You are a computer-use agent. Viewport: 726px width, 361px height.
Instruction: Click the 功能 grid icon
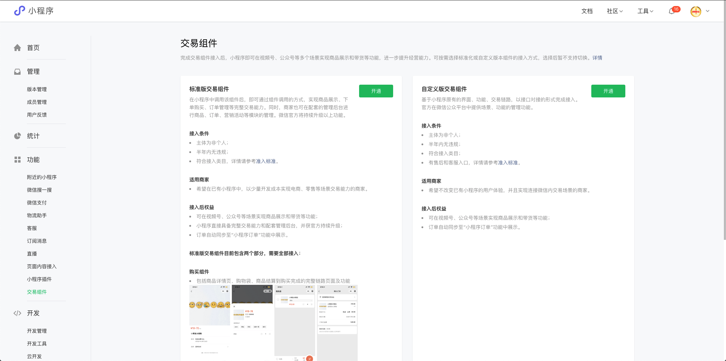tap(17, 160)
